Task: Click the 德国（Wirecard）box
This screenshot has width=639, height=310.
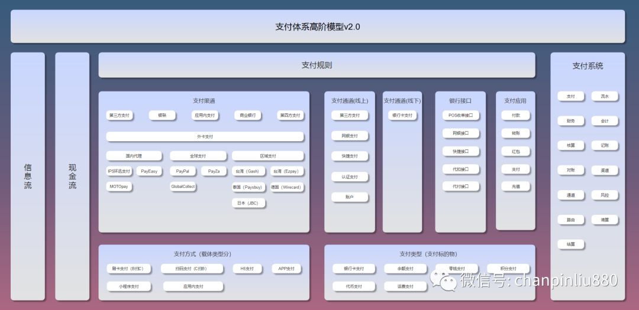Action: coord(288,187)
